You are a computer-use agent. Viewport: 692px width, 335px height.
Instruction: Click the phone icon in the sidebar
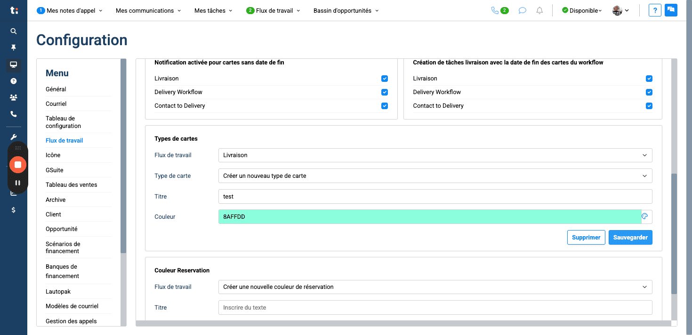tap(14, 114)
